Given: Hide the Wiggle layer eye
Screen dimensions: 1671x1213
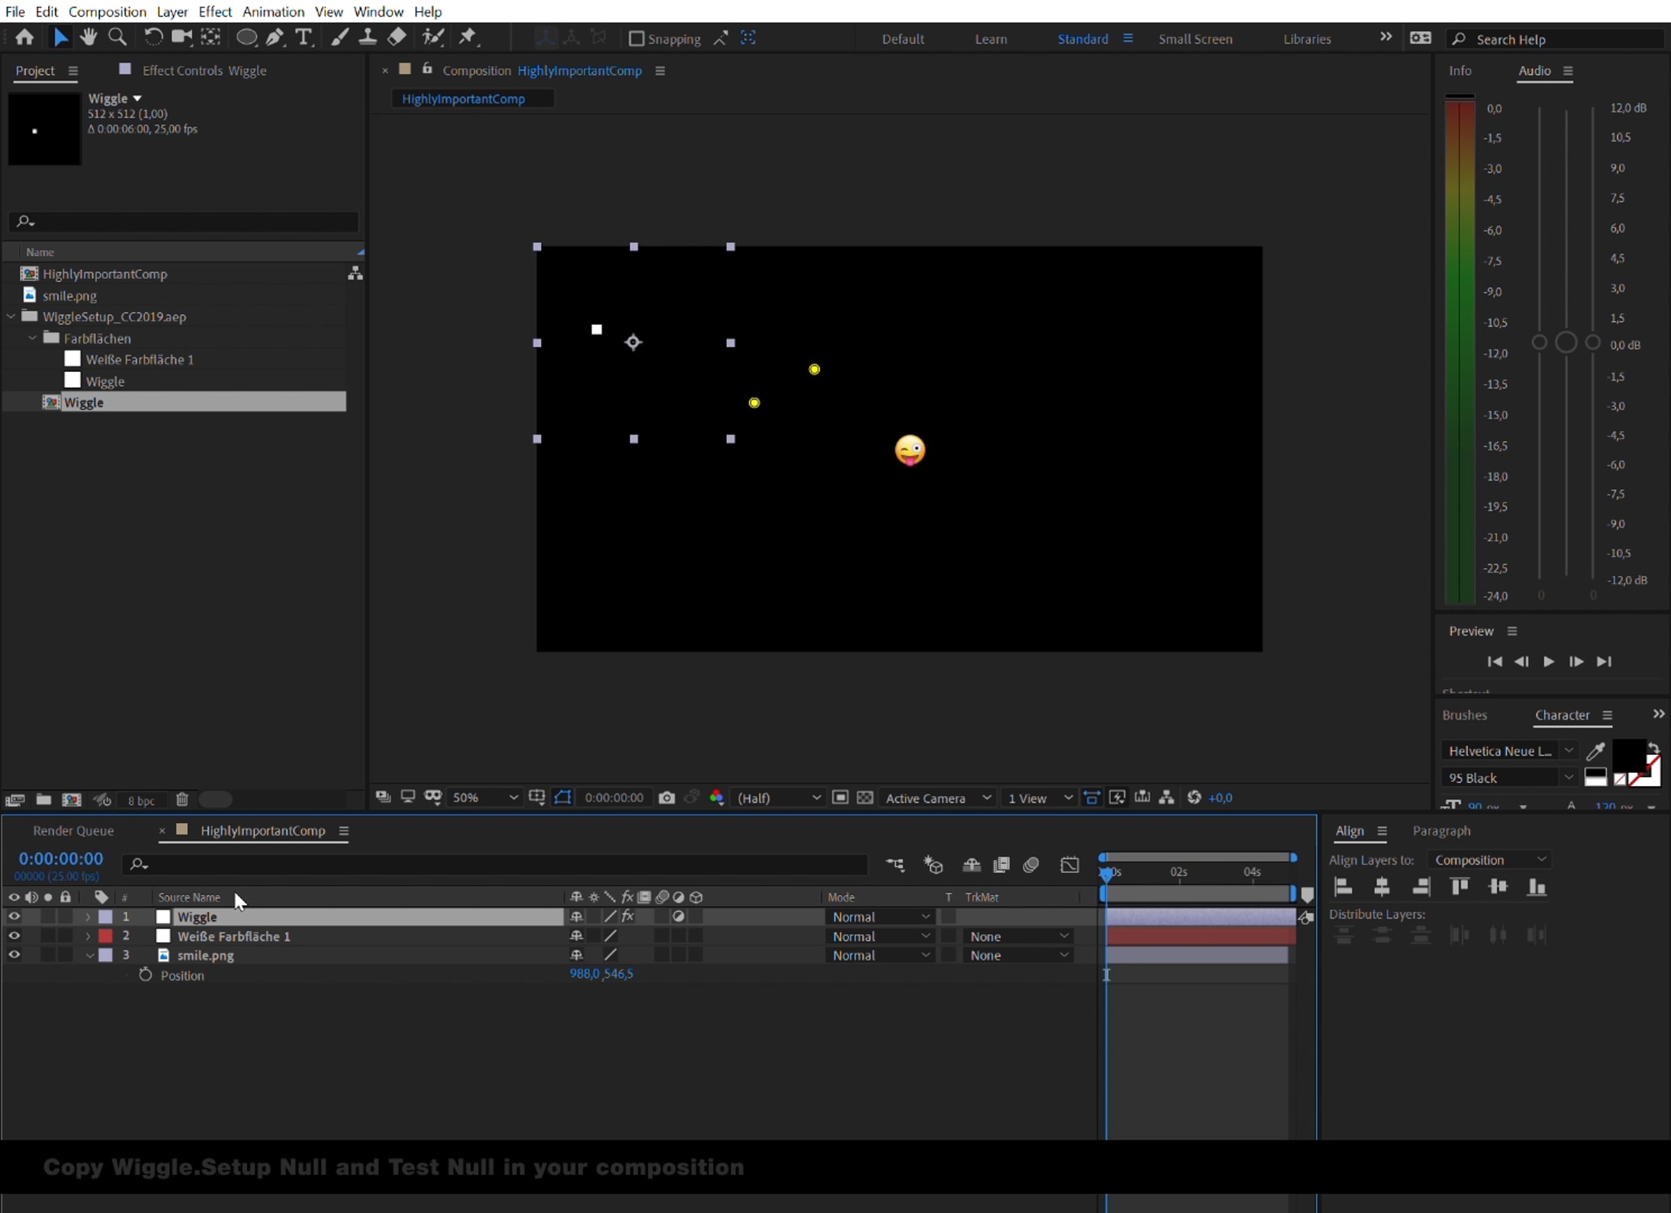Looking at the screenshot, I should [14, 917].
